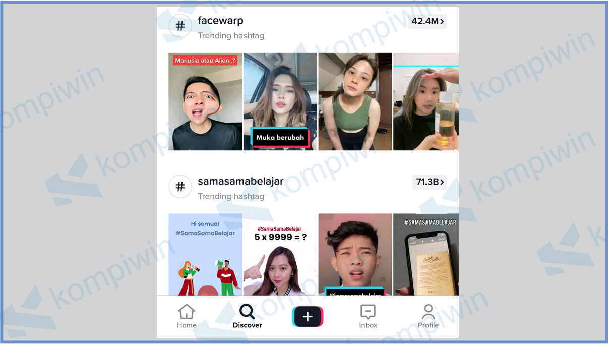Tap the Home icon in bottom navigation
Image resolution: width=608 pixels, height=344 pixels.
coord(187,312)
